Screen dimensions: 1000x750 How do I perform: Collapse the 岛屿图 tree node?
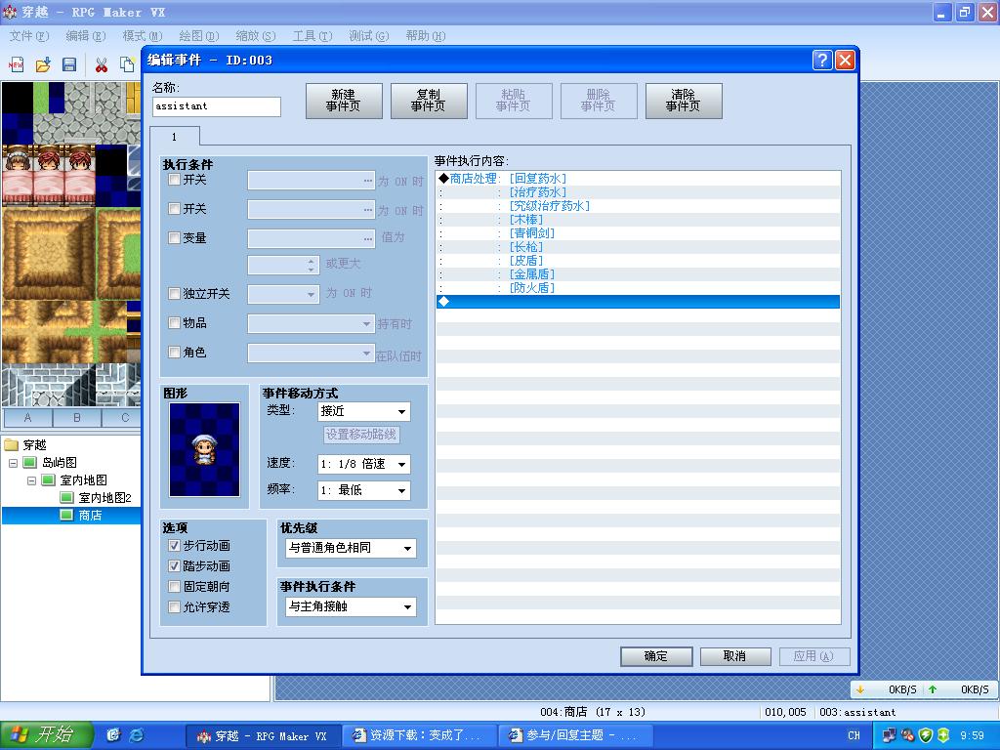[x=13, y=462]
